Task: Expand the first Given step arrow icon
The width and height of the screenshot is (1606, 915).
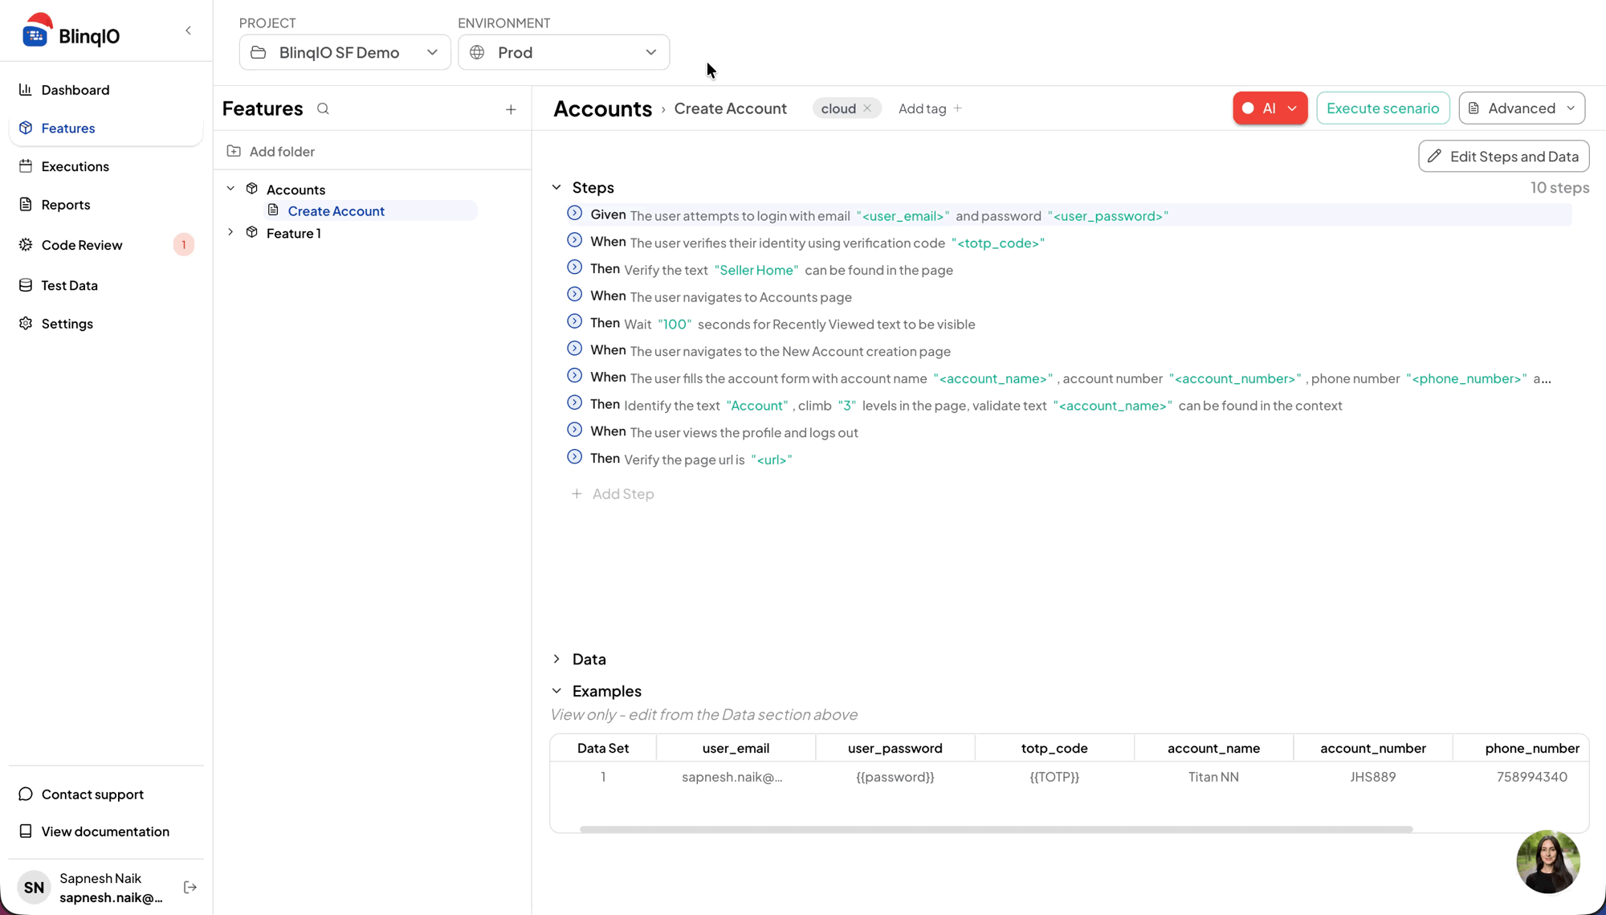Action: tap(574, 213)
